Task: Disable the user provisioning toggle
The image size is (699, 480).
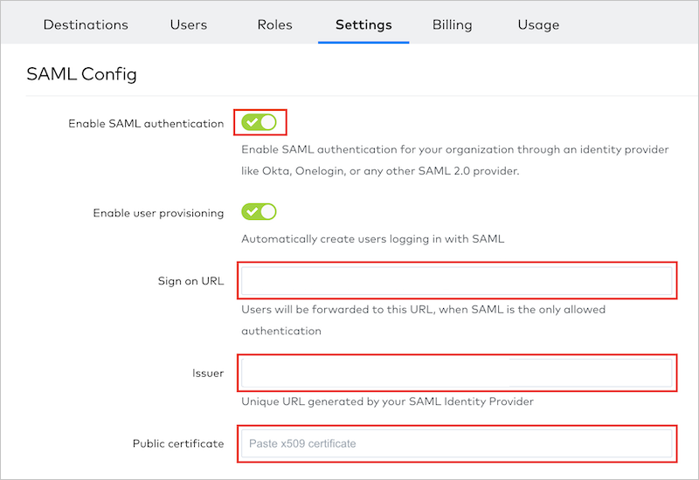Action: pyautogui.click(x=259, y=211)
